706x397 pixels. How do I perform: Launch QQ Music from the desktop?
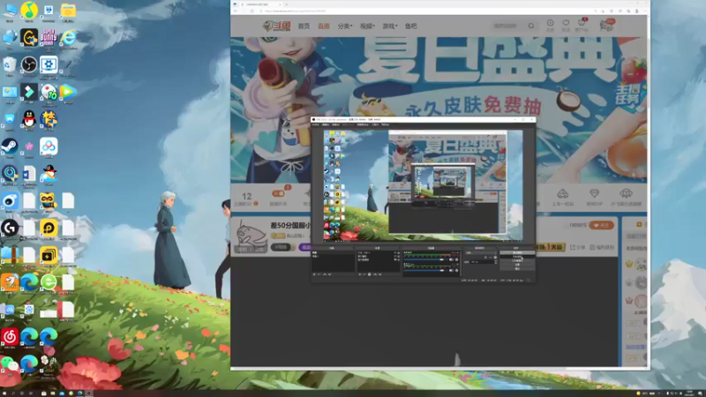pos(29,11)
